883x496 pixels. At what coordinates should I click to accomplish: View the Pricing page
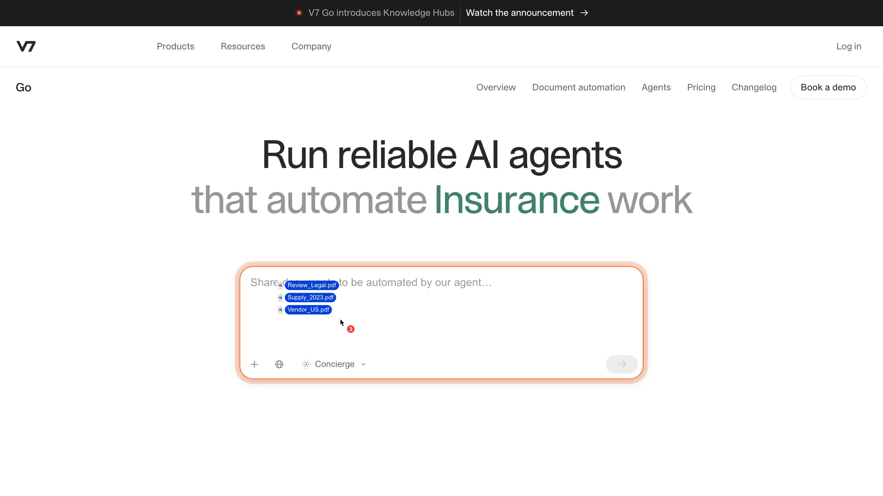pyautogui.click(x=701, y=87)
